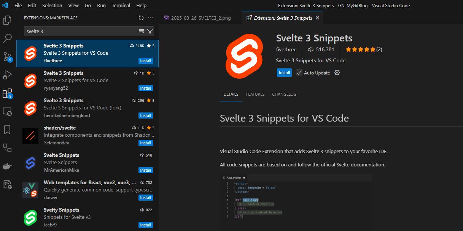Click the 516,381 install count
This screenshot has width=463, height=231.
click(321, 49)
